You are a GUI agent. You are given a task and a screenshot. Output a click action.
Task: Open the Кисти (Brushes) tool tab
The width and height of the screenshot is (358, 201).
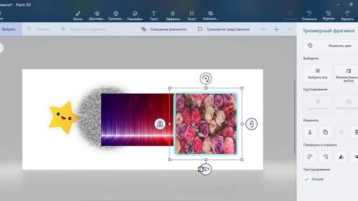click(x=78, y=16)
